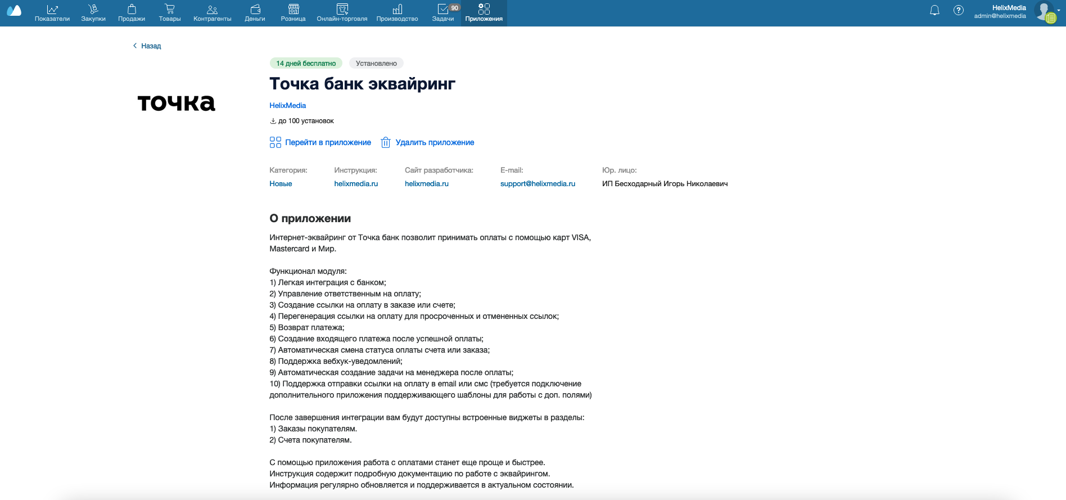Click the MoySklad logo icon

click(14, 11)
